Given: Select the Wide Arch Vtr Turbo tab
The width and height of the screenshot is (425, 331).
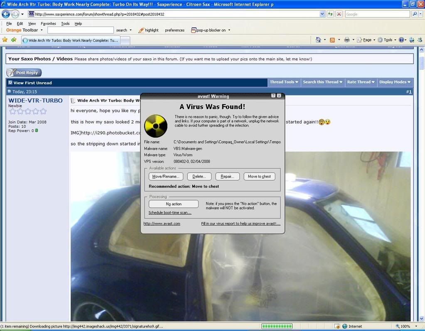Looking at the screenshot, I should 70,40.
